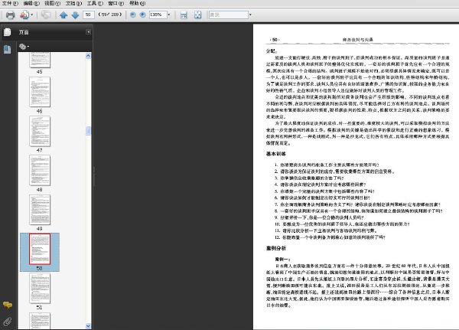Image resolution: width=459 pixels, height=330 pixels.
Task: Open the Attachments paperclip panel icon
Action: (8, 322)
